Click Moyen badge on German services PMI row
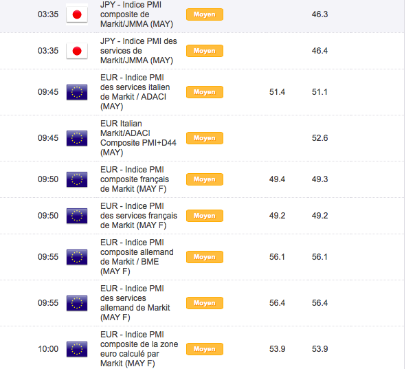Screen dimensions: 415x369 point(204,303)
